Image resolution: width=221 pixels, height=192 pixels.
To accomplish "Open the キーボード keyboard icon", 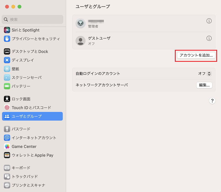I will [7, 168].
